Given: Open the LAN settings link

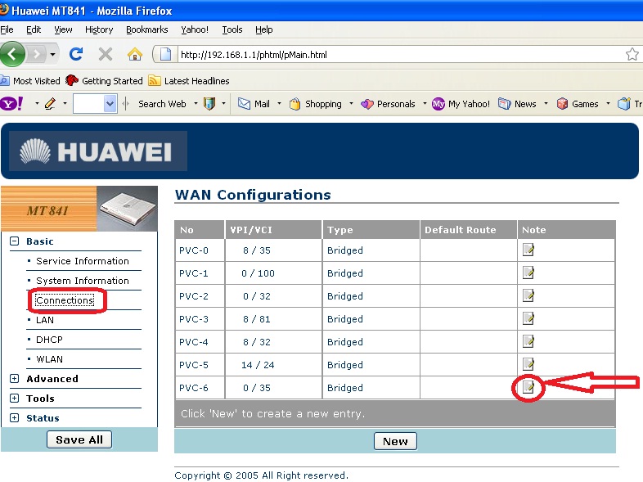Looking at the screenshot, I should coord(45,320).
